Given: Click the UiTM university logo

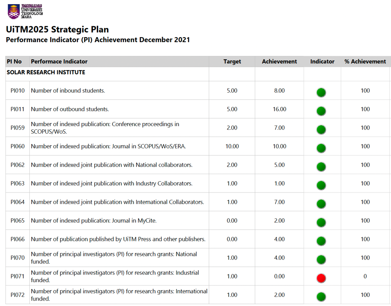Looking at the screenshot, I should point(25,12).
